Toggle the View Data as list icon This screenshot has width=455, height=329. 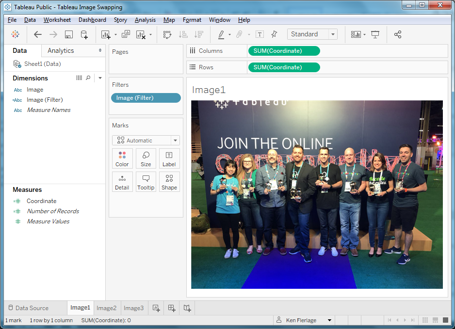(x=79, y=78)
